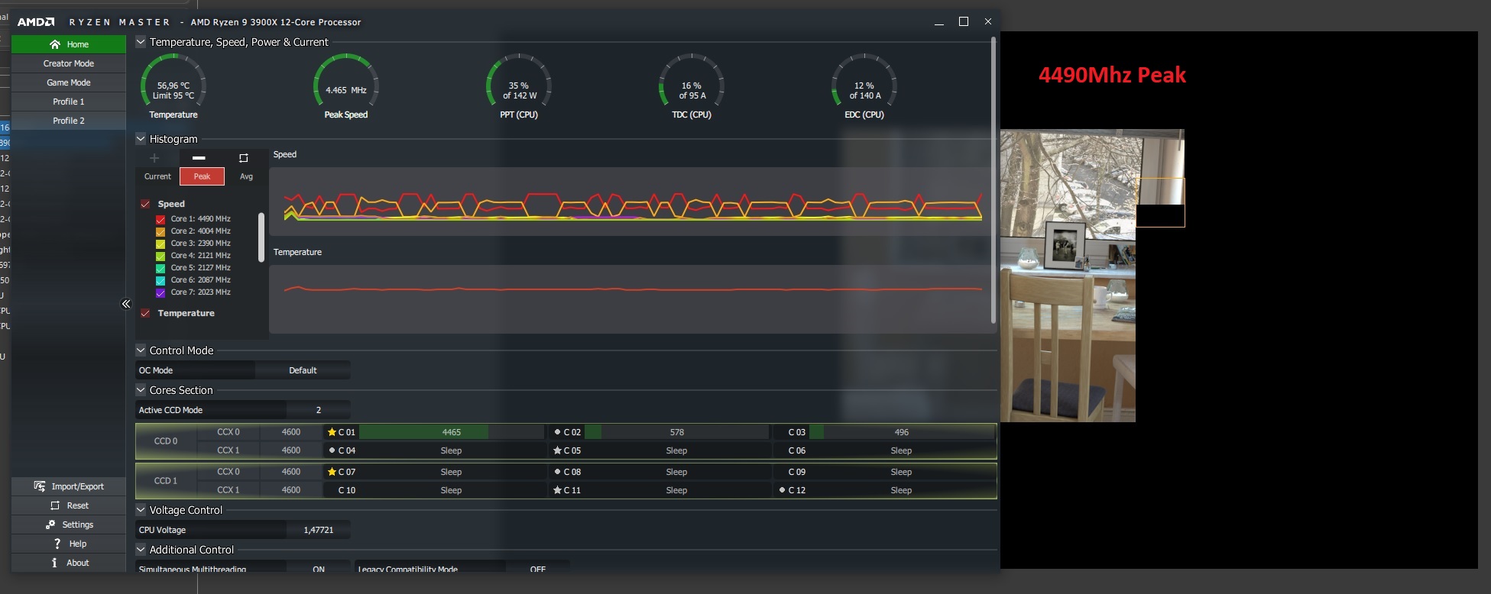The width and height of the screenshot is (1491, 594).
Task: Open Settings in sidebar
Action: [x=69, y=525]
